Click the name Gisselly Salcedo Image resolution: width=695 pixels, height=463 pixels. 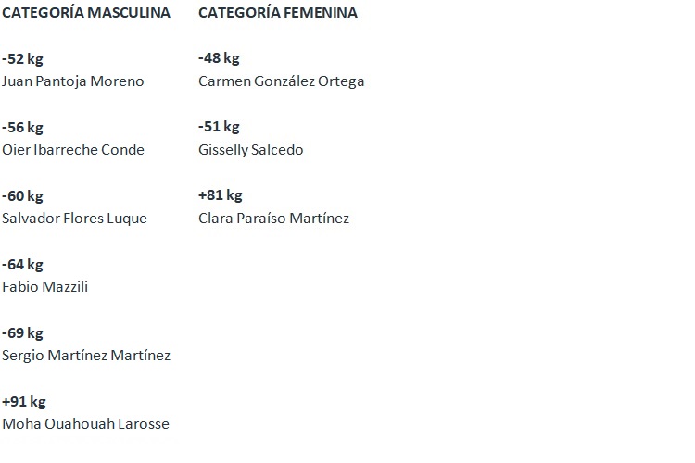(250, 149)
